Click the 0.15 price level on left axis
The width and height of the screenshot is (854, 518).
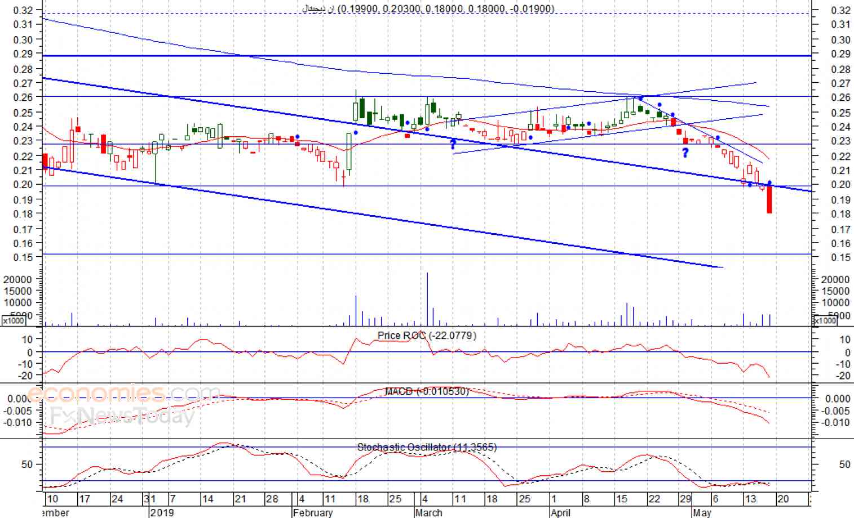click(x=23, y=257)
